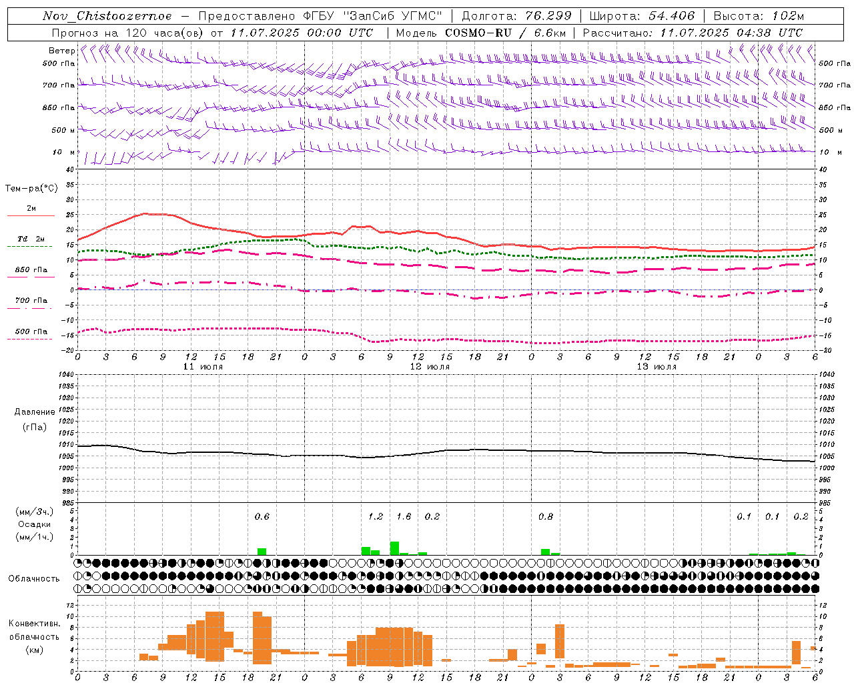Click the '(мм/3ч.)' precipitation unit label
The image size is (854, 683).
pos(34,512)
